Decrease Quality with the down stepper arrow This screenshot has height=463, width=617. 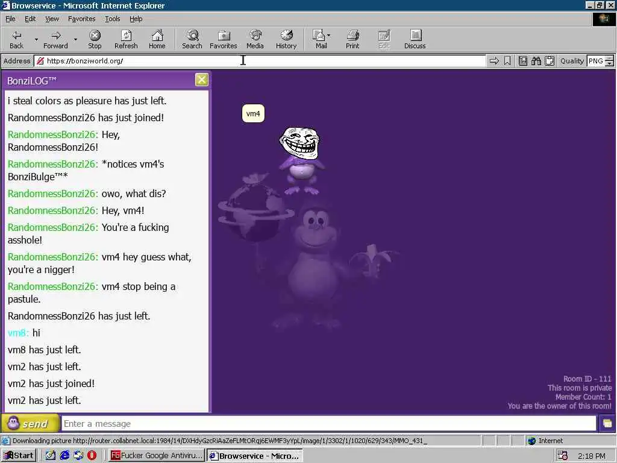pyautogui.click(x=610, y=64)
